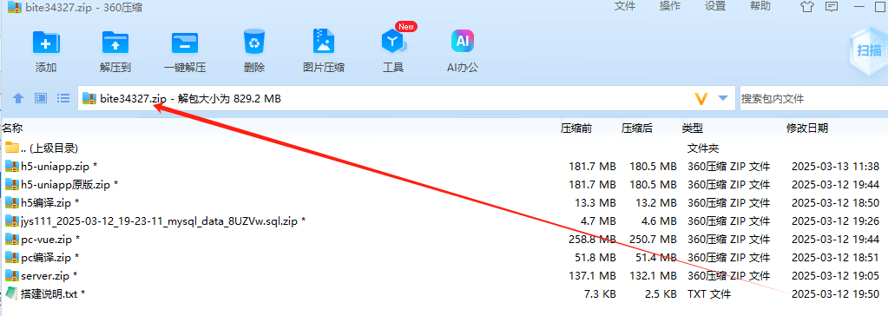The image size is (888, 316).
Task: Click the 搭建说明.txt file icon
Action: click(x=12, y=294)
